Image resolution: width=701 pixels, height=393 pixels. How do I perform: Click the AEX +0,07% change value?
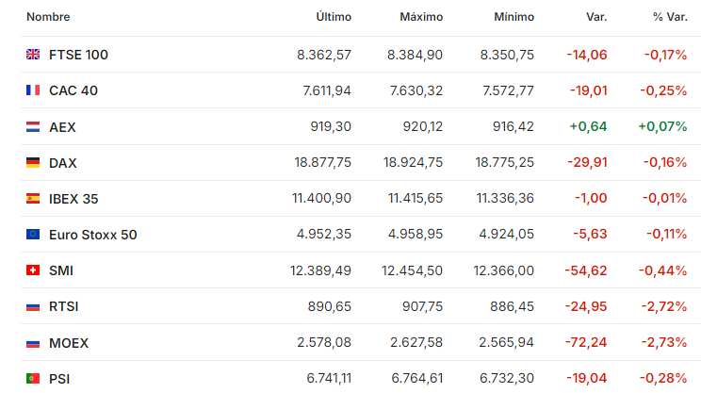(x=662, y=126)
